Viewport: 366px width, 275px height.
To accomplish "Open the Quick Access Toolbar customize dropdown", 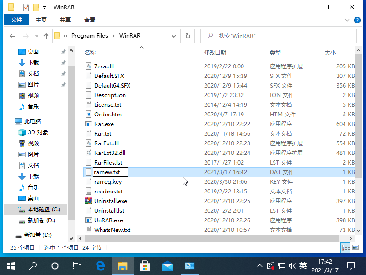I will (44, 7).
